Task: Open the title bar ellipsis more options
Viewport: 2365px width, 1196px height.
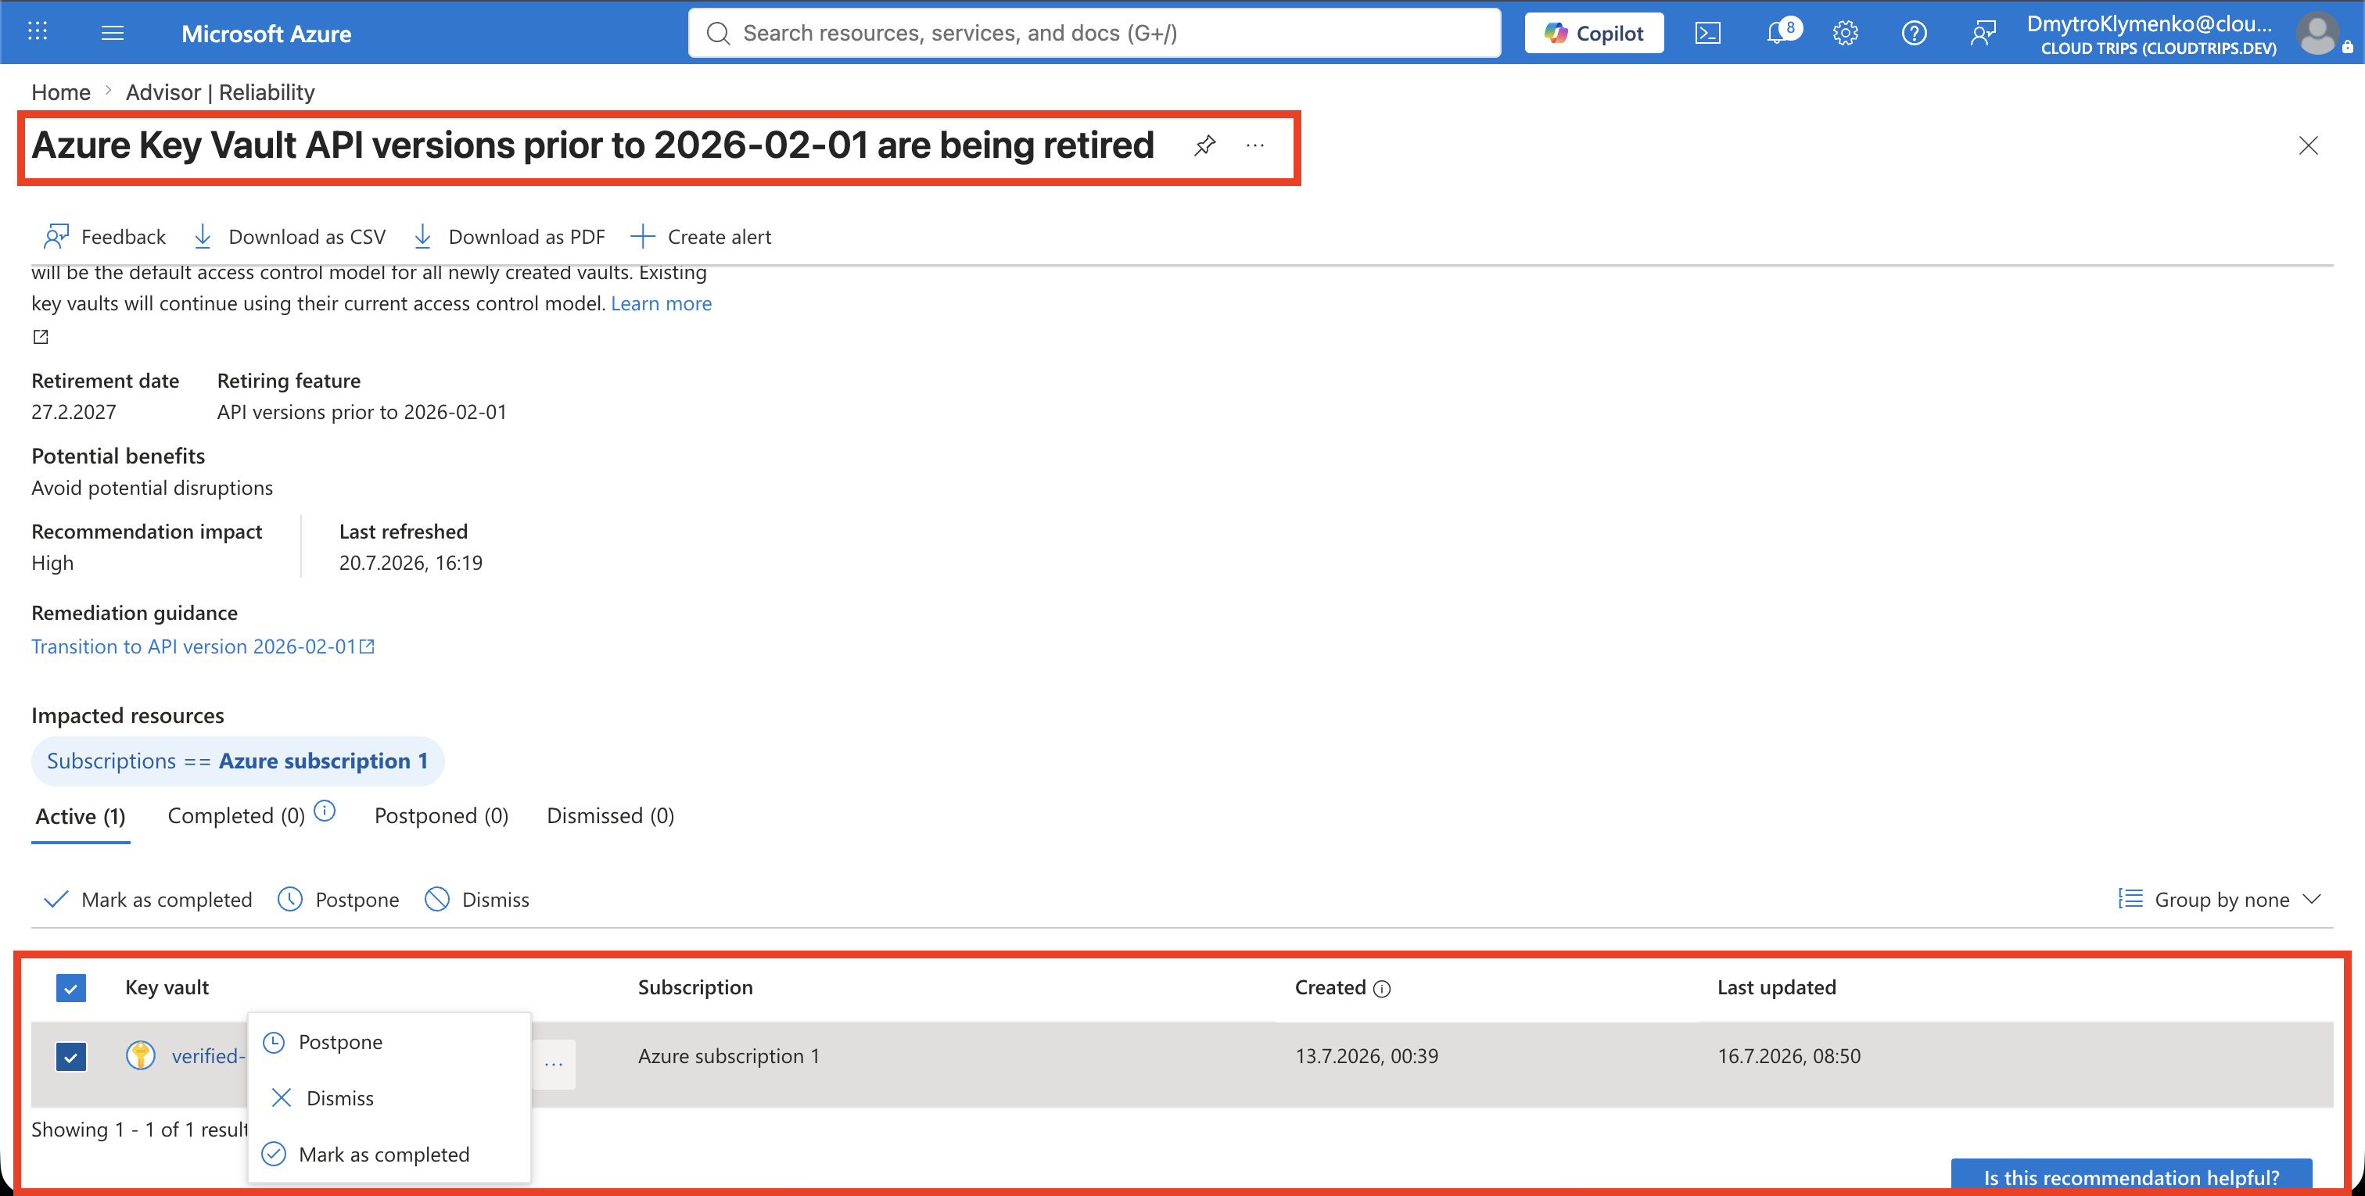Action: click(x=1255, y=145)
